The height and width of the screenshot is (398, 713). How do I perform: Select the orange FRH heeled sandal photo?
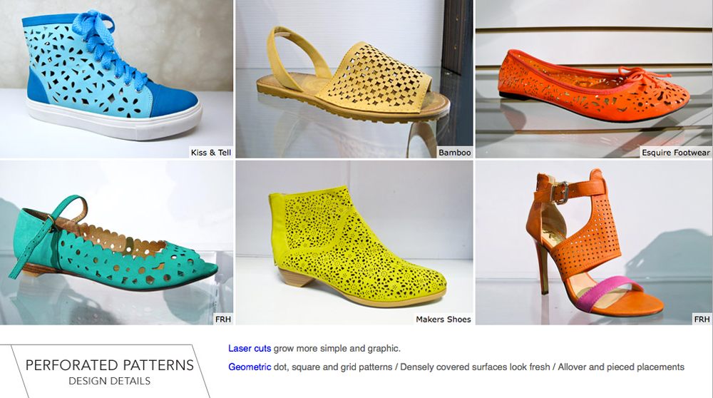point(594,243)
